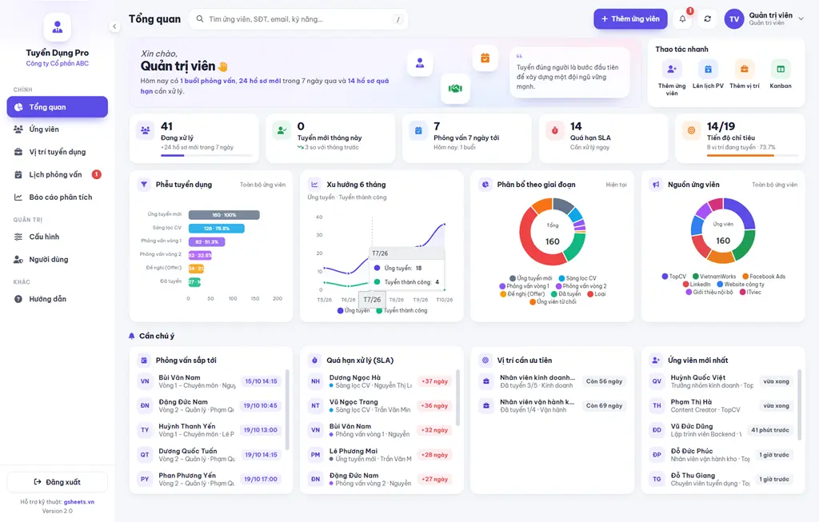Open Bùi Văn Nam upcoming interview row
The height and width of the screenshot is (522, 819).
[x=209, y=381]
